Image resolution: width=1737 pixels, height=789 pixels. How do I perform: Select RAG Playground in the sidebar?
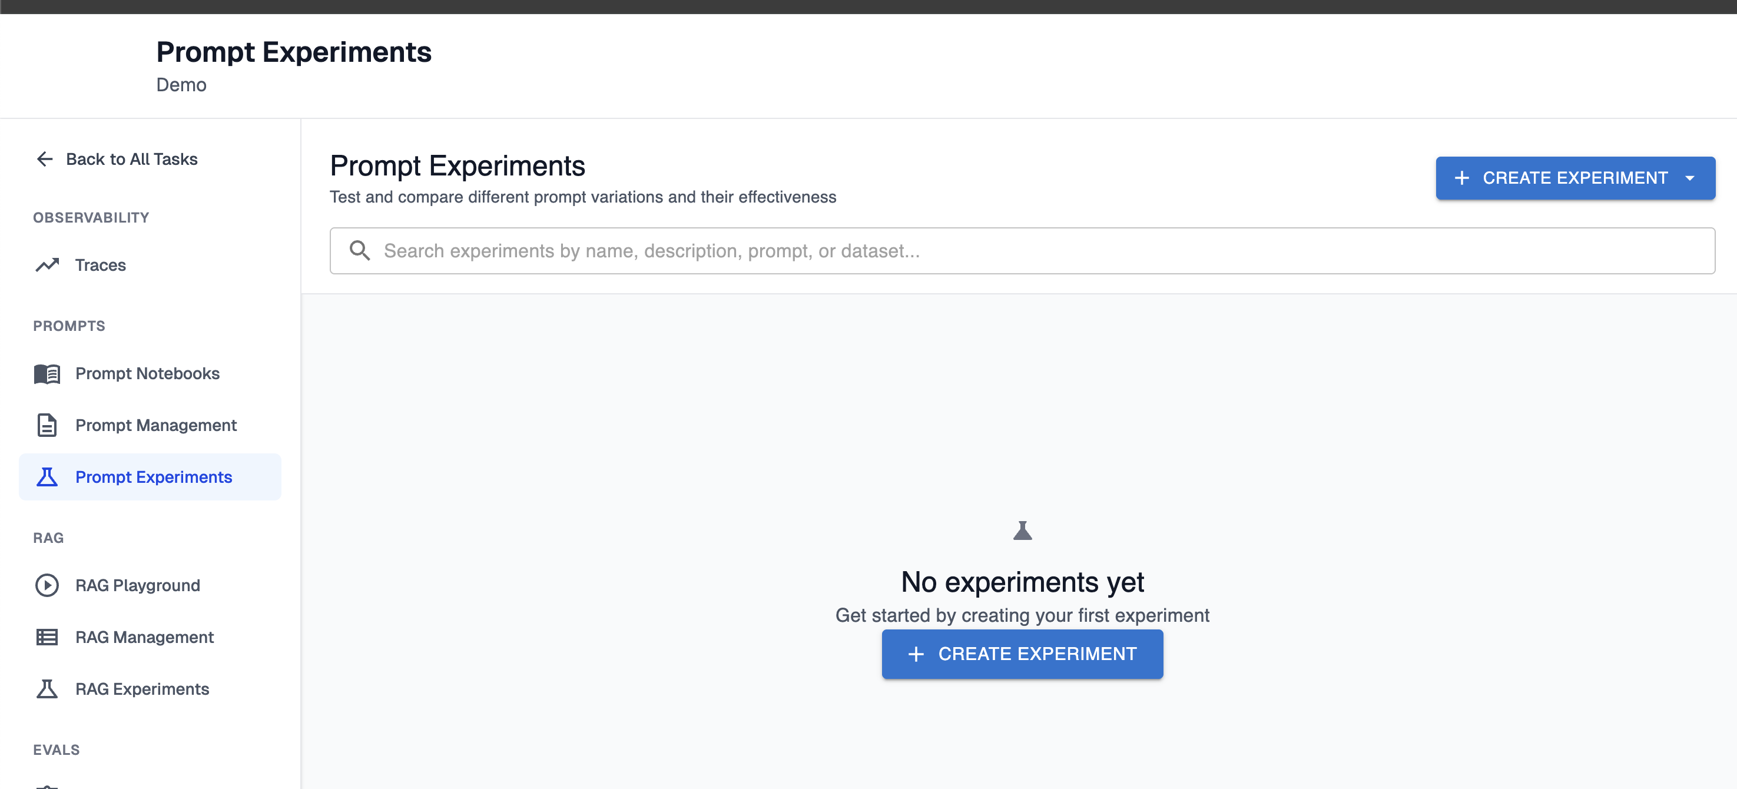tap(138, 585)
